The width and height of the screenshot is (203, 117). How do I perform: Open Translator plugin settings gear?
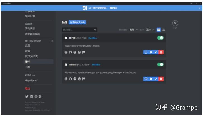pyautogui.click(x=151, y=79)
